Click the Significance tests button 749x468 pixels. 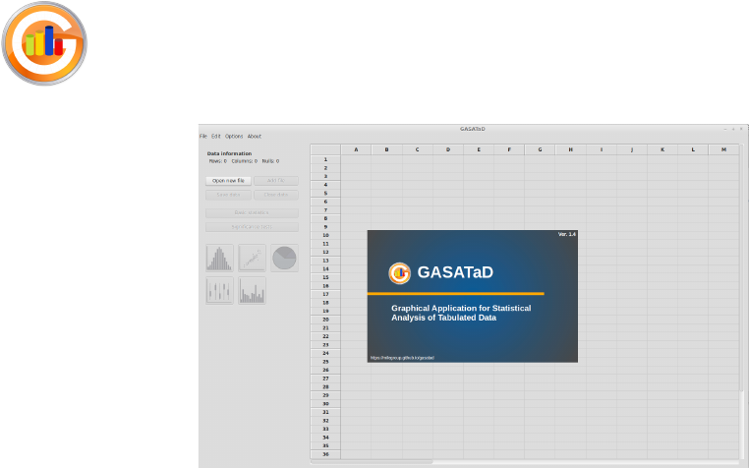click(253, 227)
